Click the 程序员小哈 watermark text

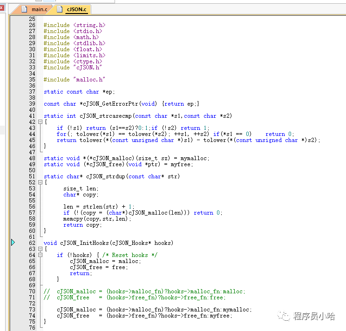(314, 317)
